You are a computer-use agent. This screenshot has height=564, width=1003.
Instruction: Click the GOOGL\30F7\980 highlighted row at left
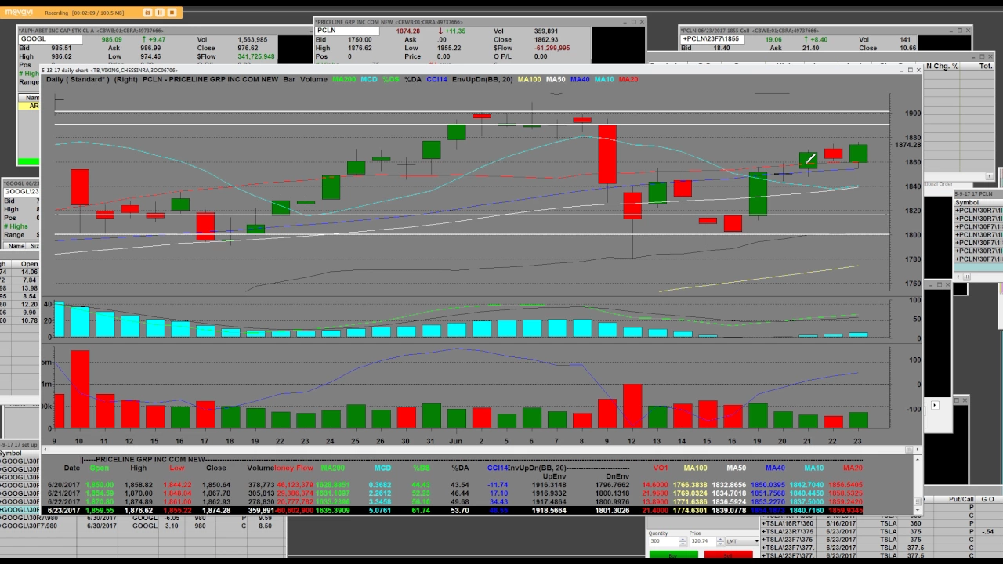(x=20, y=510)
